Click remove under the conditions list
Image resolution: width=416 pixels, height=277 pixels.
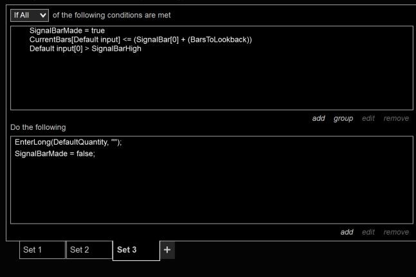396,118
